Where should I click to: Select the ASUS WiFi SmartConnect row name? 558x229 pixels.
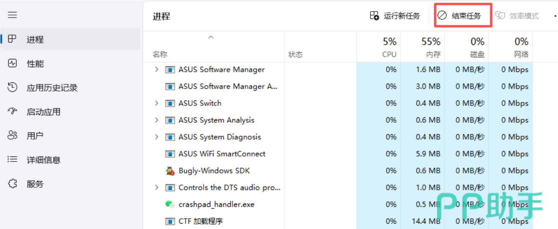tap(222, 154)
